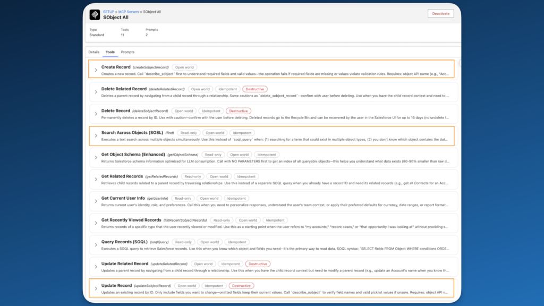Click the soqlQuery API name
Screen dimensions: 544x306
(159, 242)
